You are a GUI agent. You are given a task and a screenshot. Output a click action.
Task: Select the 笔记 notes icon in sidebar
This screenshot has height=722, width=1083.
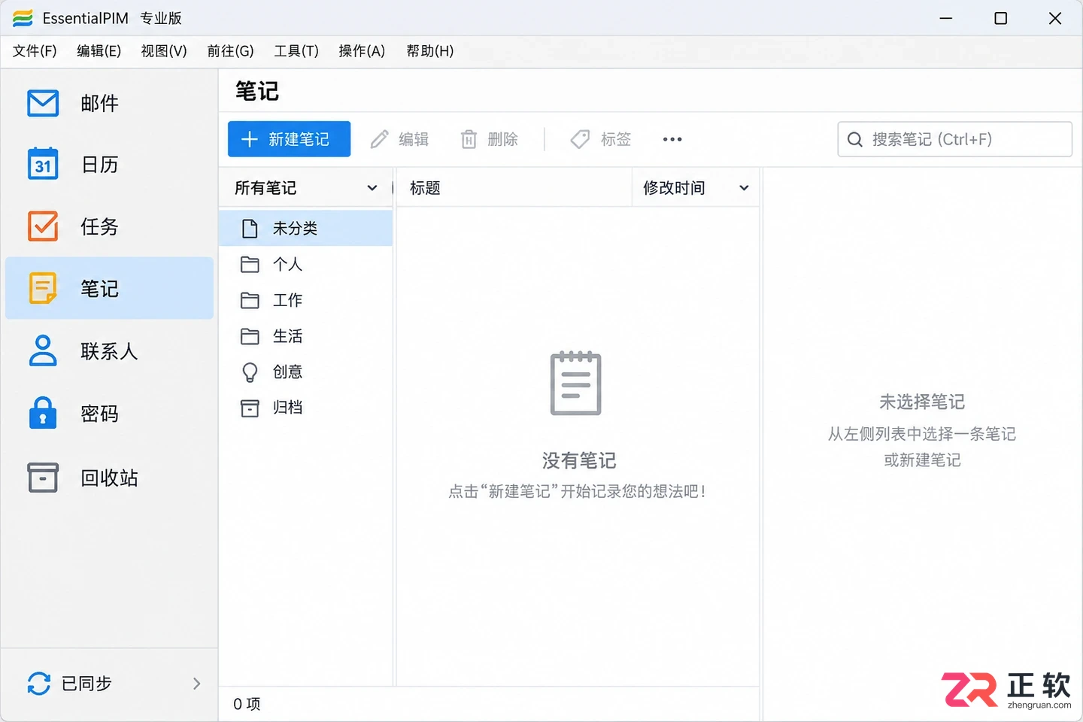click(x=43, y=288)
